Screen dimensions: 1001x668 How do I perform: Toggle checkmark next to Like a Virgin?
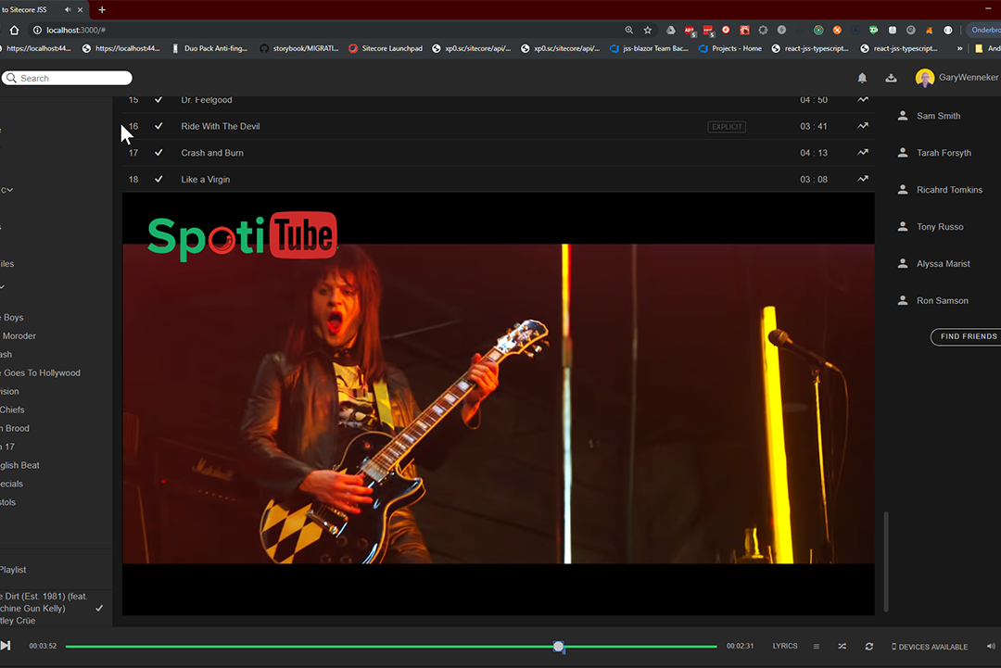click(x=158, y=179)
